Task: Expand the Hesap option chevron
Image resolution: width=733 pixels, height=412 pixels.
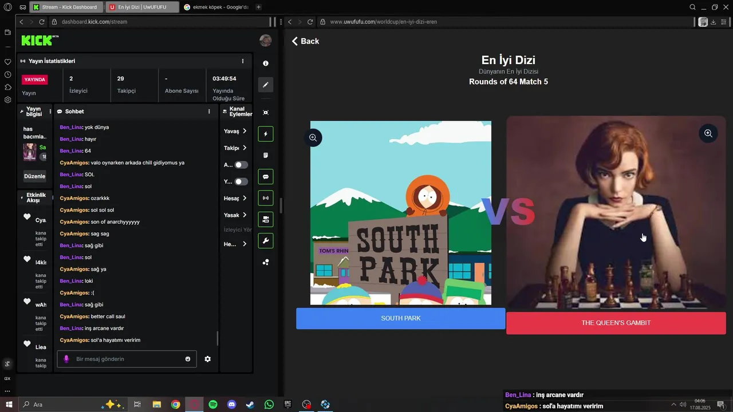Action: pos(245,198)
